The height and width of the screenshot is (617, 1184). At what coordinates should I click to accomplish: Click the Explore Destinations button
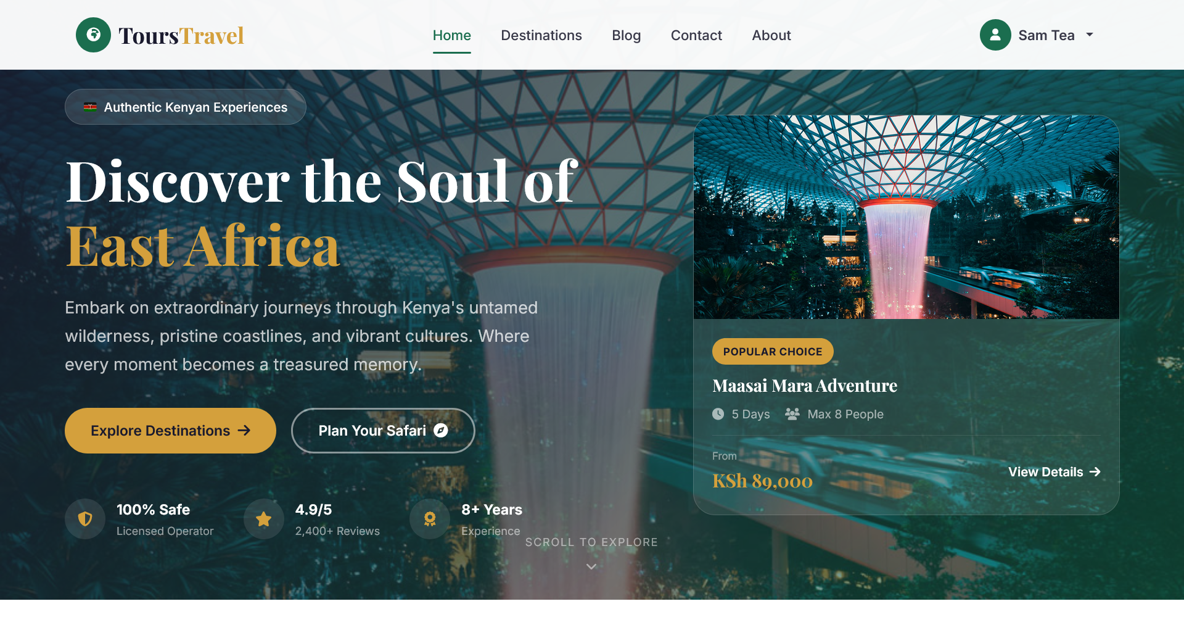click(x=170, y=431)
